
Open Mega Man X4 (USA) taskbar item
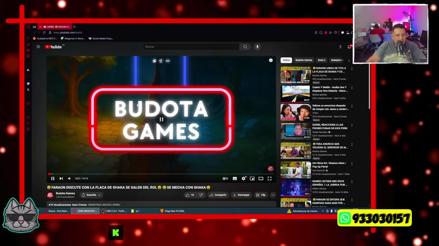click(172, 211)
